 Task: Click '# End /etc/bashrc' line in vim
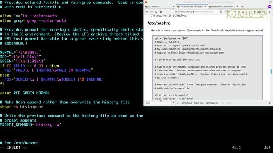19,143
